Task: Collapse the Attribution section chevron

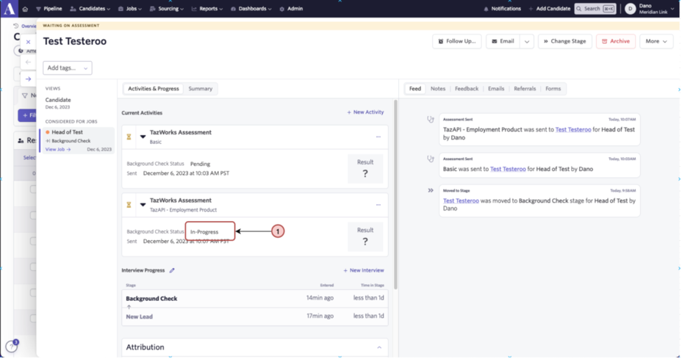Action: point(379,347)
